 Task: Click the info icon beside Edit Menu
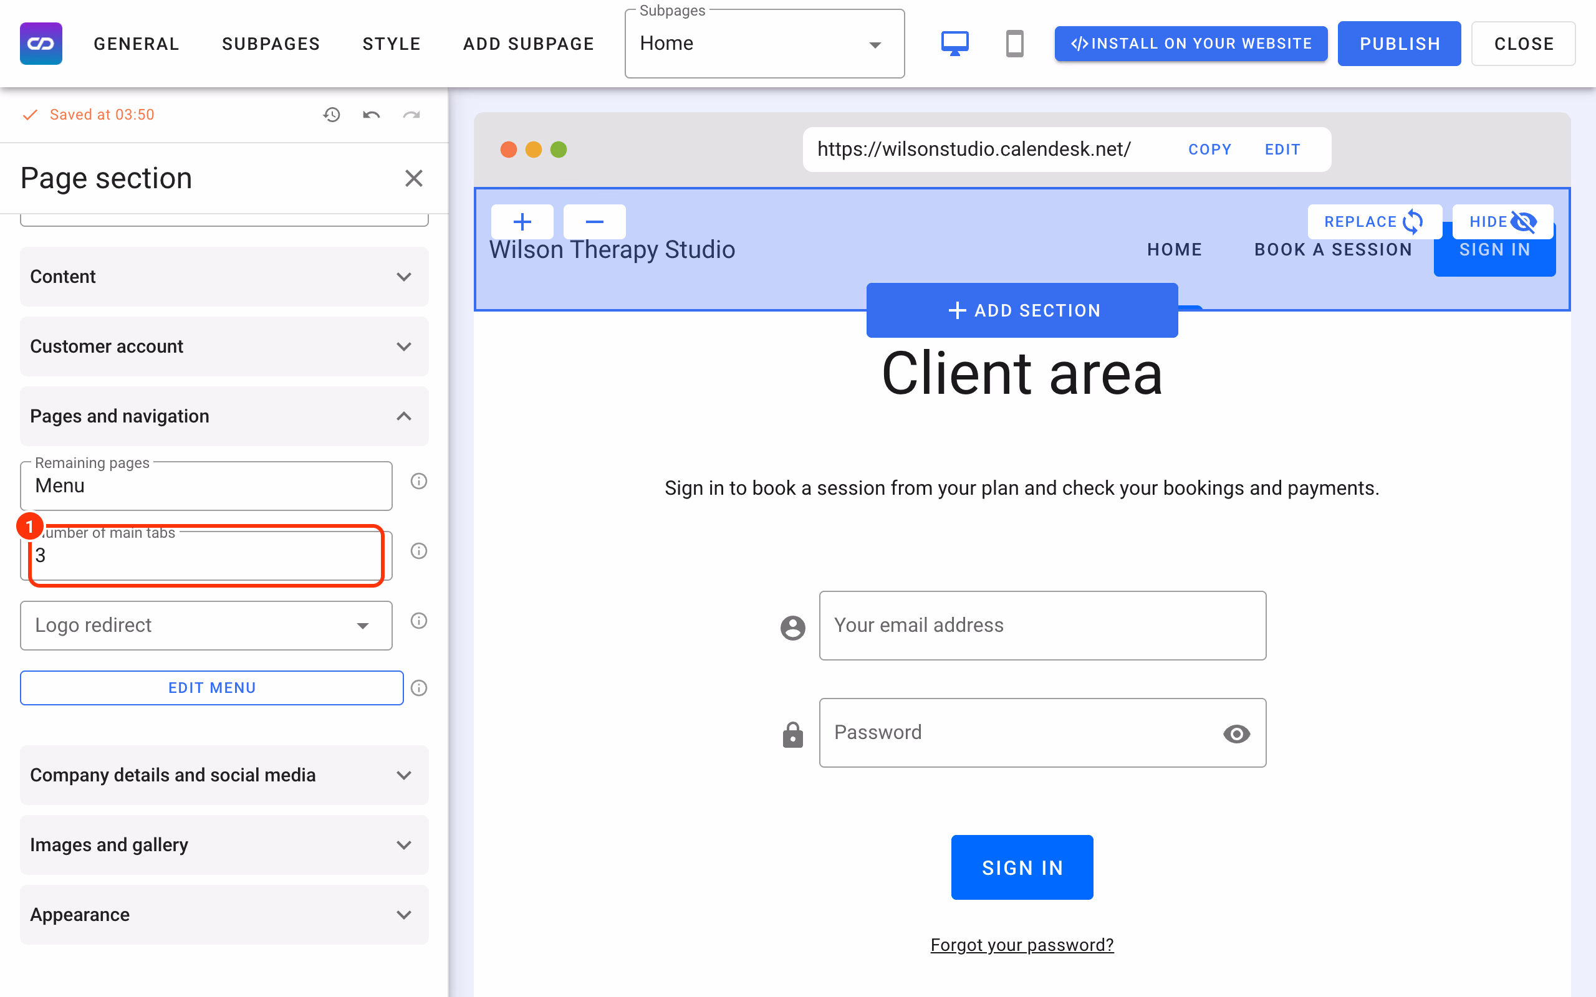[x=419, y=688]
